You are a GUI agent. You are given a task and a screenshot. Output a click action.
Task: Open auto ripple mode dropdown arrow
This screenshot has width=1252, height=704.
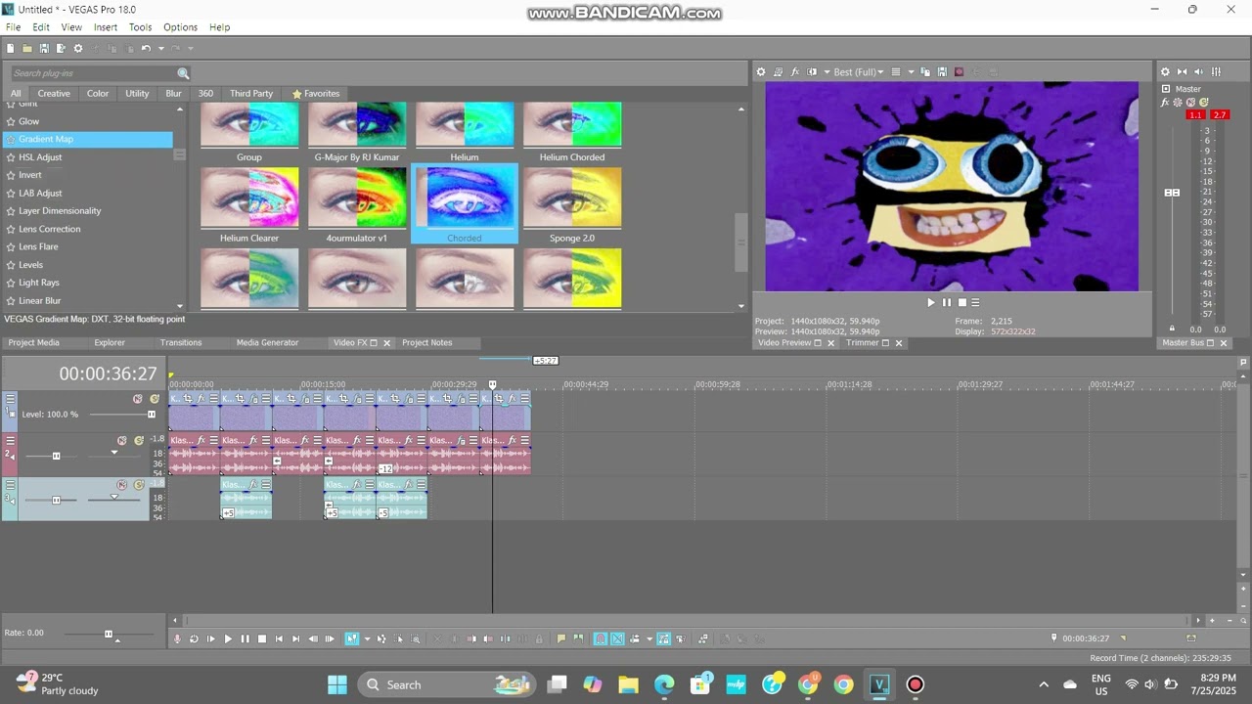click(x=649, y=638)
